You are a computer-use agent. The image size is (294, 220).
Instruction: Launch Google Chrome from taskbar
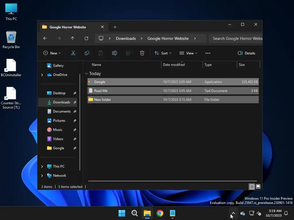pos(160,213)
